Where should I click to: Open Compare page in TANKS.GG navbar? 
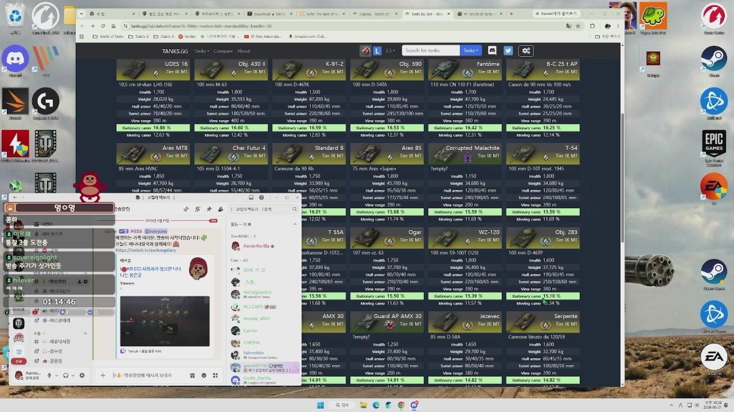pos(223,51)
